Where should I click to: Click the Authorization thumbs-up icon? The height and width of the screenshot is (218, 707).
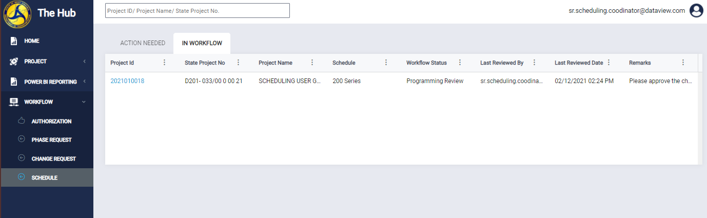pos(21,121)
